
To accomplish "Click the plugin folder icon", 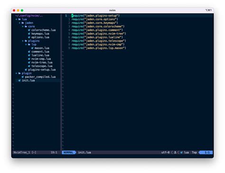I will (19, 73).
